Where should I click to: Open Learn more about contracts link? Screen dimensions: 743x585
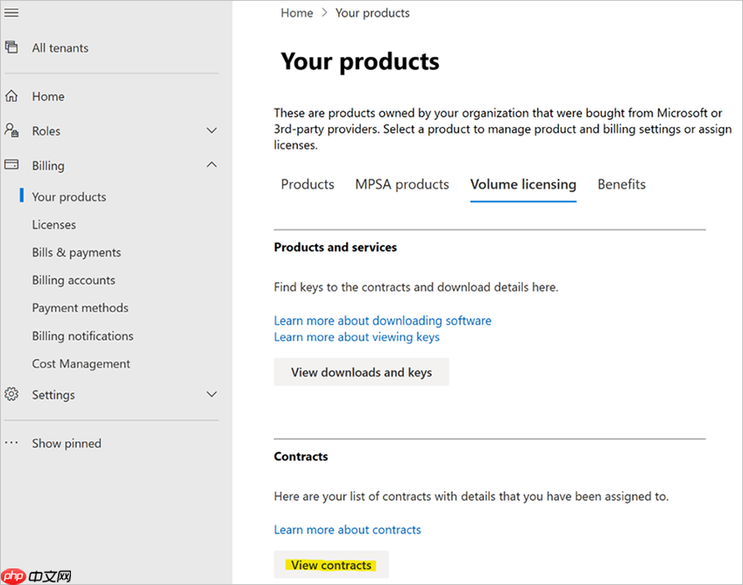pyautogui.click(x=347, y=530)
